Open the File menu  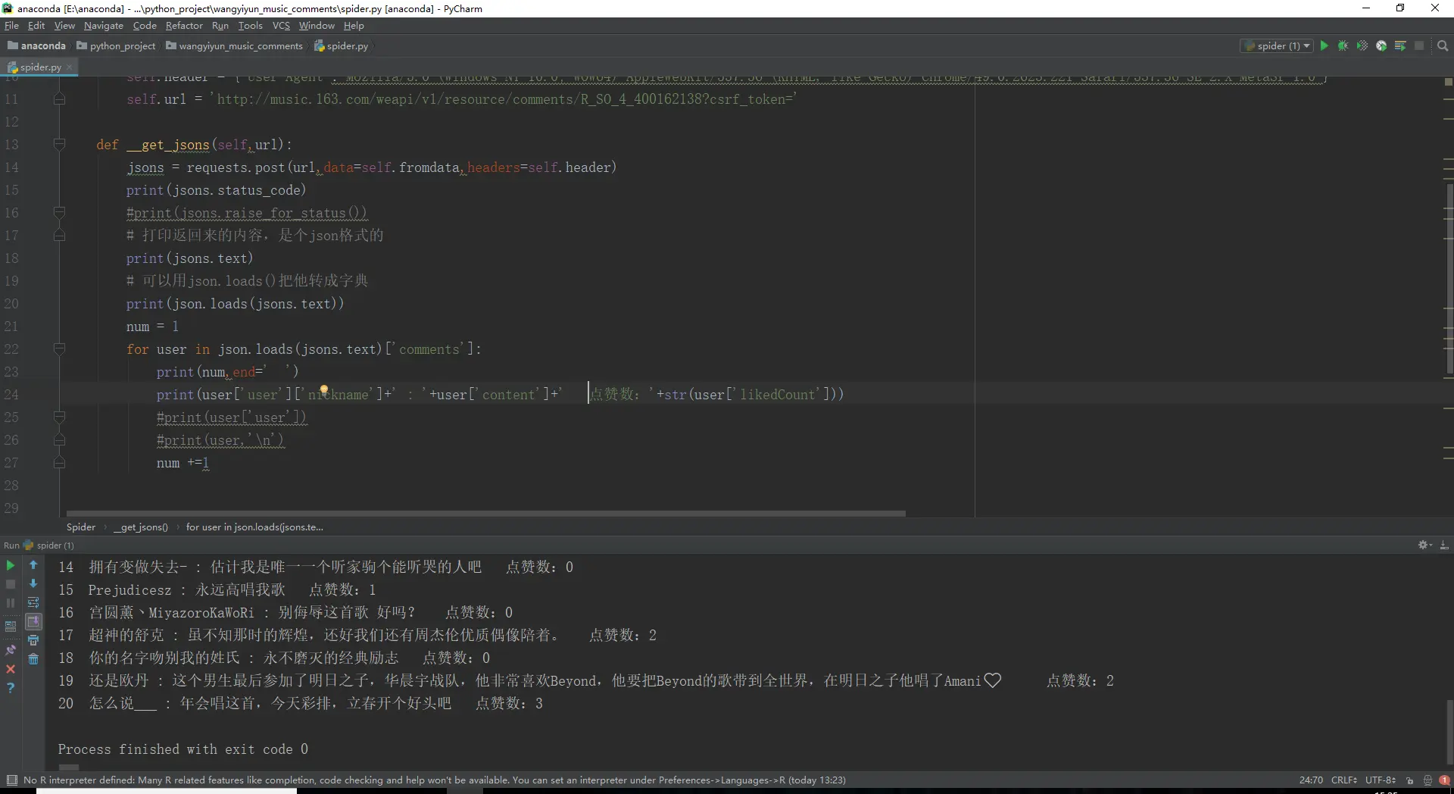[x=11, y=25]
